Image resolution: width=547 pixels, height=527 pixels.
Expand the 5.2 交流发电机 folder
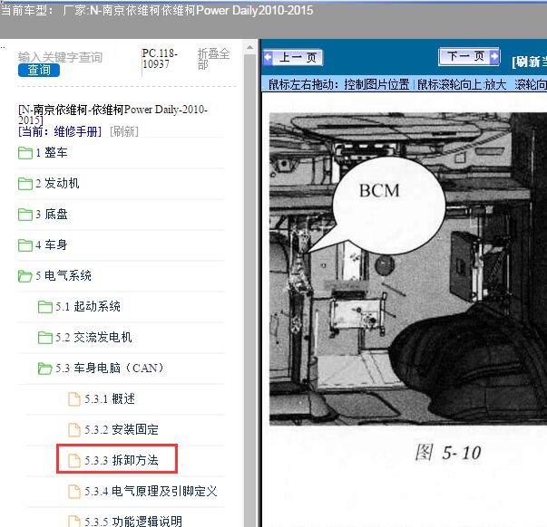[45, 337]
